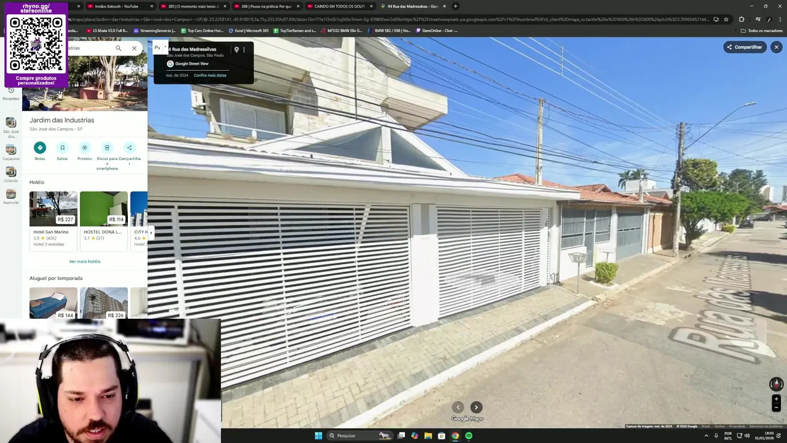Open the BMW E82 / E88 bookmark

tap(390, 30)
